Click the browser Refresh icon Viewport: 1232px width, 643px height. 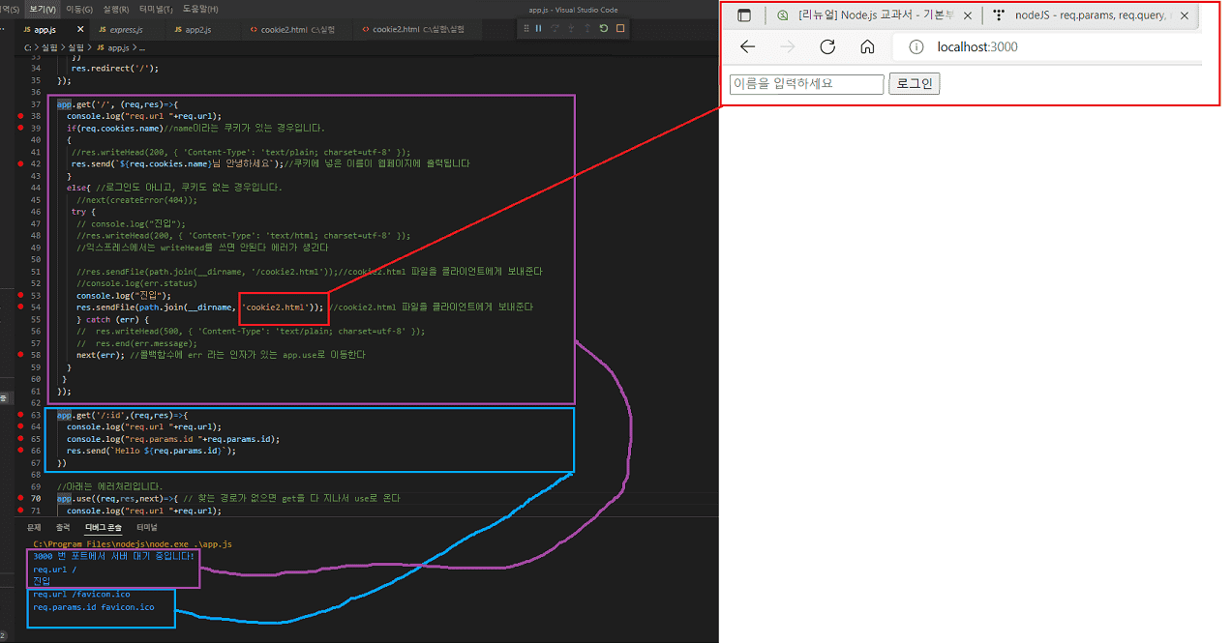click(x=826, y=47)
